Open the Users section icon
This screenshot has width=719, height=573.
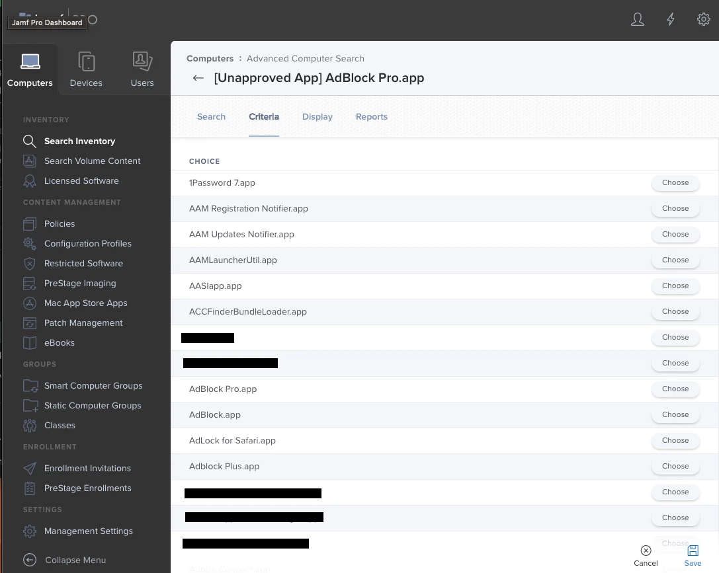pos(142,61)
